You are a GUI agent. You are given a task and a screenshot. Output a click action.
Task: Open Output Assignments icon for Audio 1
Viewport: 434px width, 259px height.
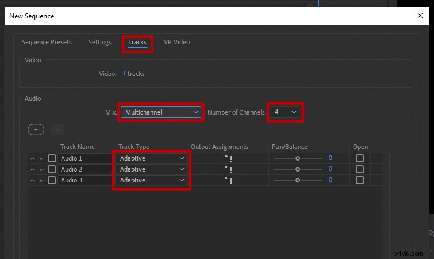coord(228,158)
